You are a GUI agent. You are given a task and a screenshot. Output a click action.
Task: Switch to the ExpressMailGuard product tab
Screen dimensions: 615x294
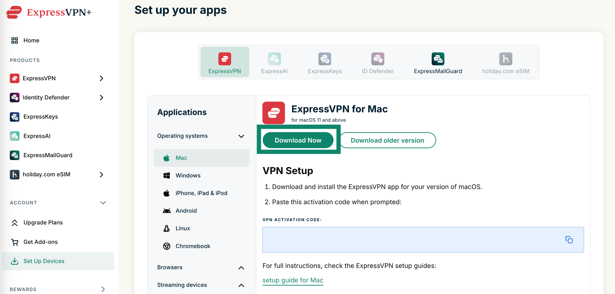[438, 63]
